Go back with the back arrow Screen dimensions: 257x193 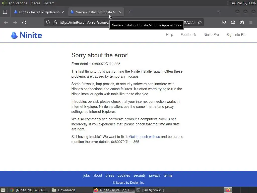[6, 22]
